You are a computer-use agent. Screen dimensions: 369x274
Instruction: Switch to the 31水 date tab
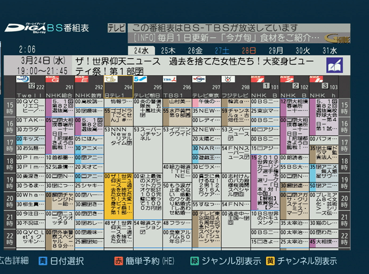click(330, 50)
